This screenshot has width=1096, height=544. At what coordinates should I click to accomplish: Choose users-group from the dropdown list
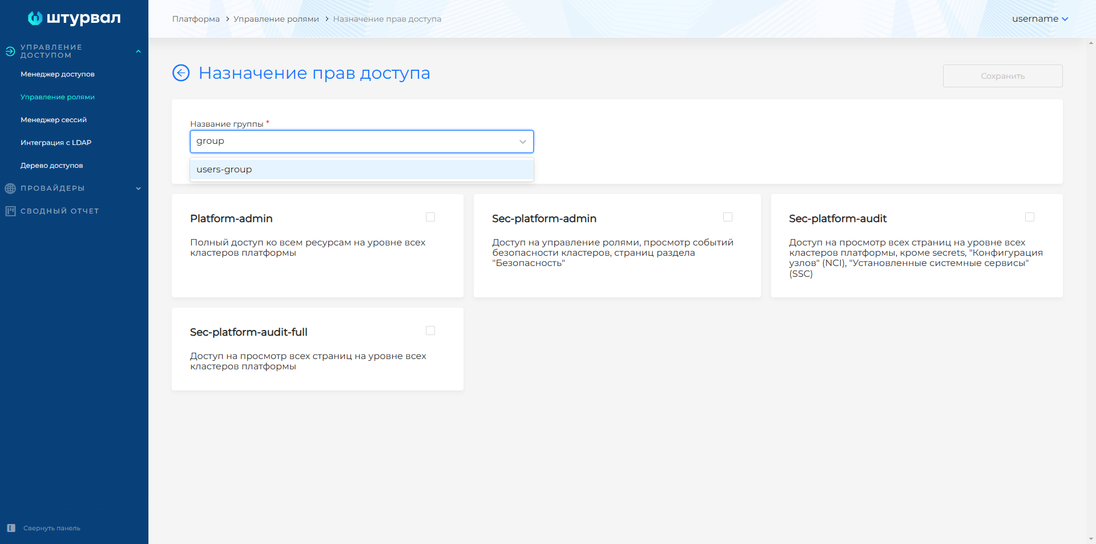coord(224,170)
